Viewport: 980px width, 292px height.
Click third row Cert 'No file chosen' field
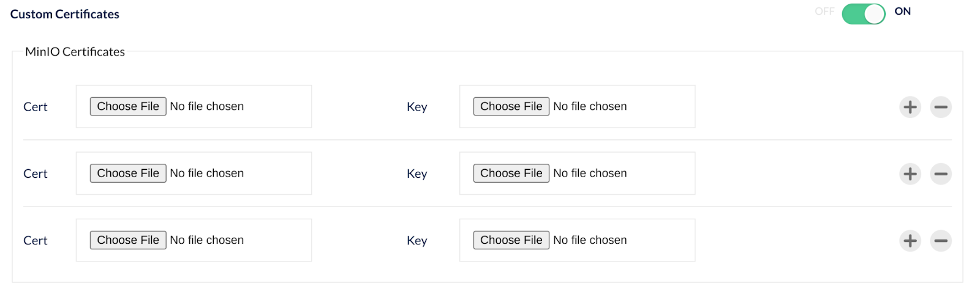(207, 240)
